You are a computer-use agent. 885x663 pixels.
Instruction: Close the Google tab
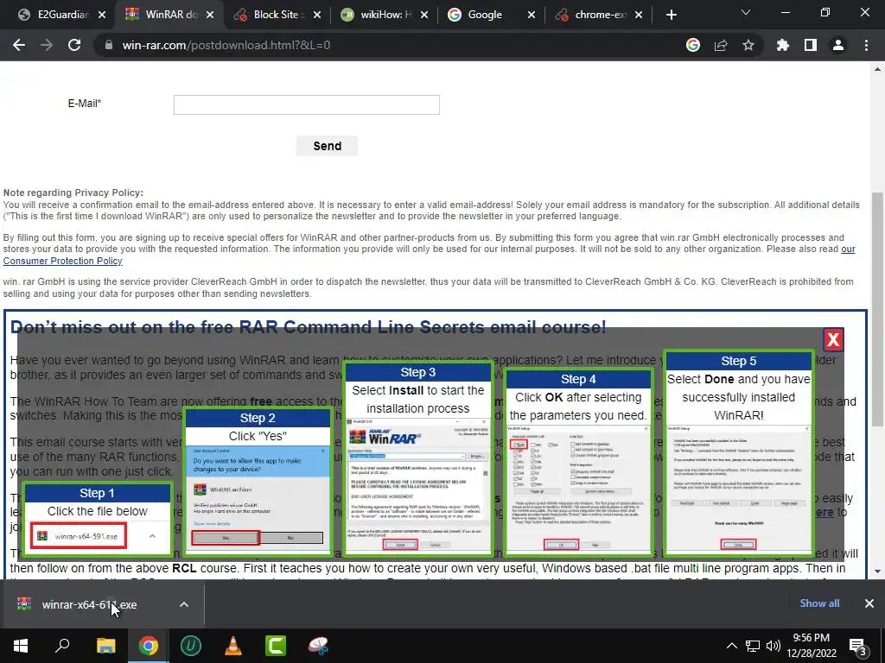click(532, 16)
